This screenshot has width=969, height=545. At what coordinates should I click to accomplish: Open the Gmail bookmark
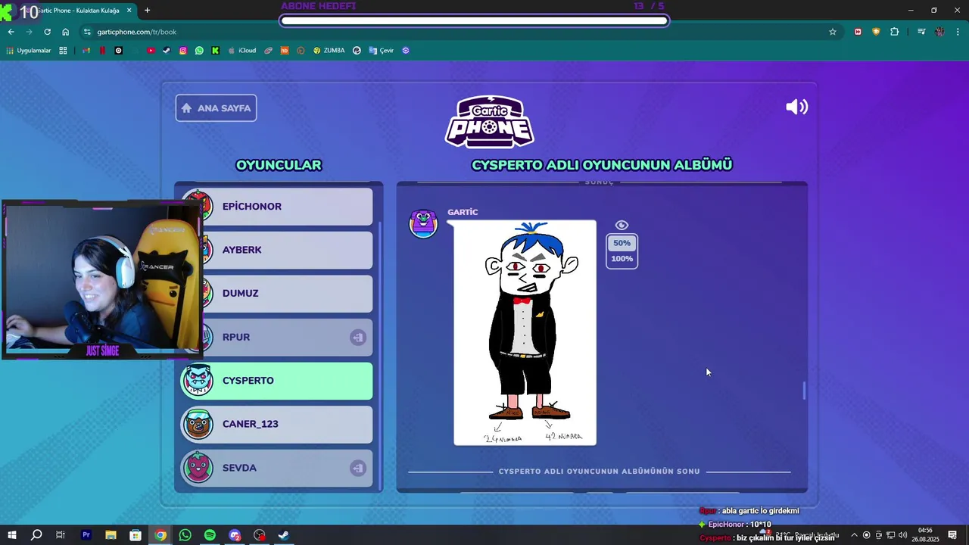point(86,51)
